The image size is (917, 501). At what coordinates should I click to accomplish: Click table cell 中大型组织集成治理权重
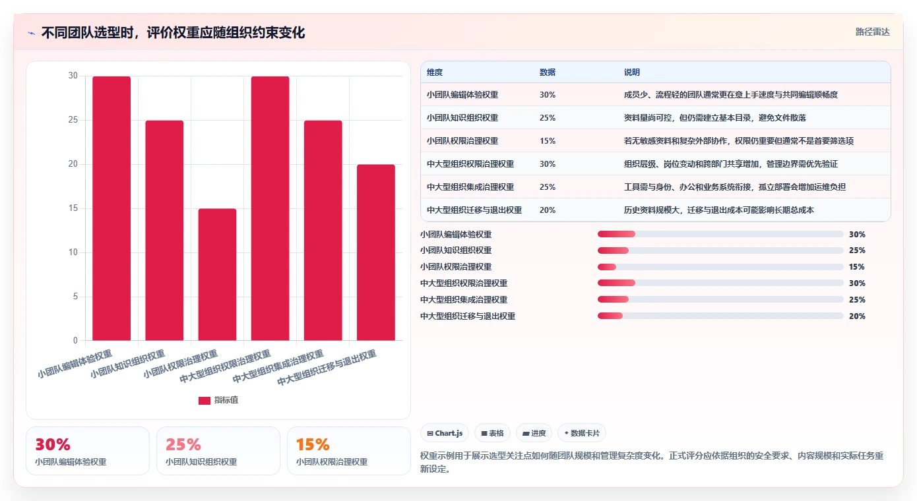470,187
